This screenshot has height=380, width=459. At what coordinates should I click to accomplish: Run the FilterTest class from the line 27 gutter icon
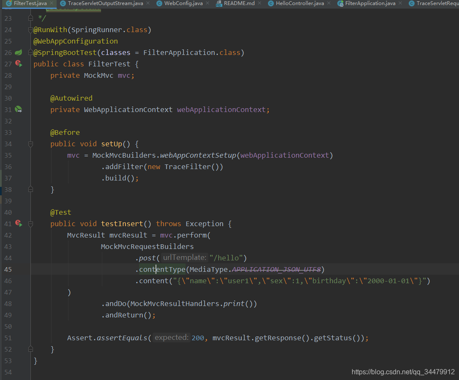19,63
